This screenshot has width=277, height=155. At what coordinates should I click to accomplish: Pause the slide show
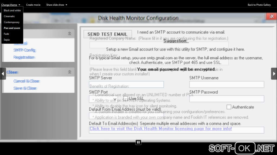click(138, 142)
